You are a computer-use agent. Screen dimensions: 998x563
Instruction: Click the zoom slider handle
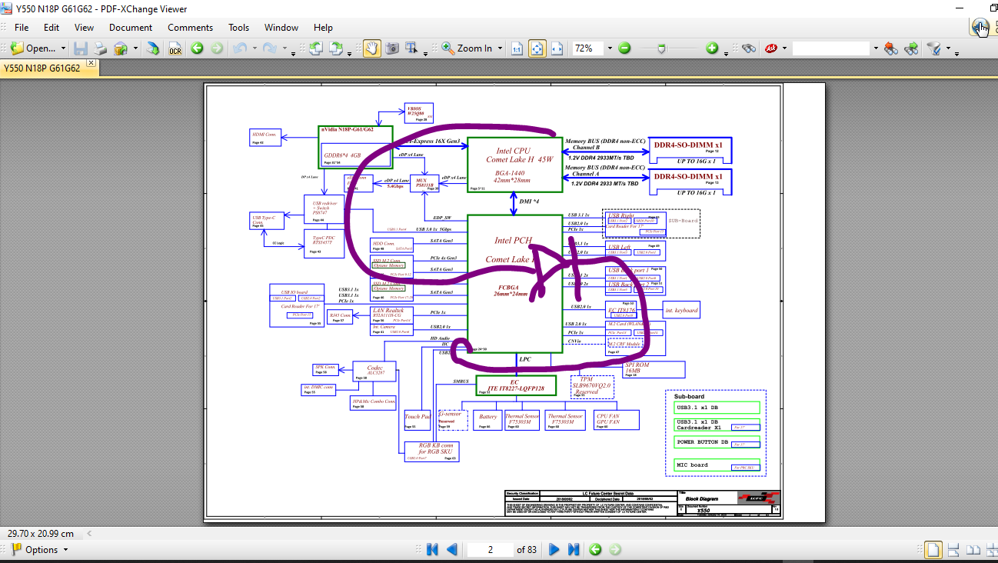coord(663,48)
